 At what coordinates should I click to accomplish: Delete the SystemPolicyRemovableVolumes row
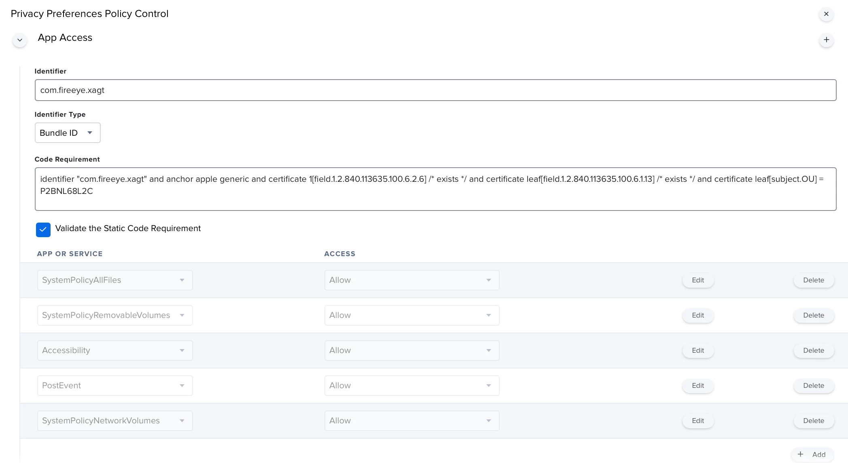(x=813, y=315)
